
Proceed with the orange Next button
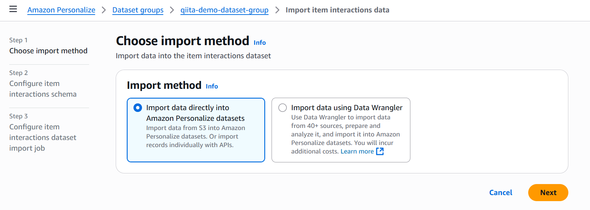548,193
